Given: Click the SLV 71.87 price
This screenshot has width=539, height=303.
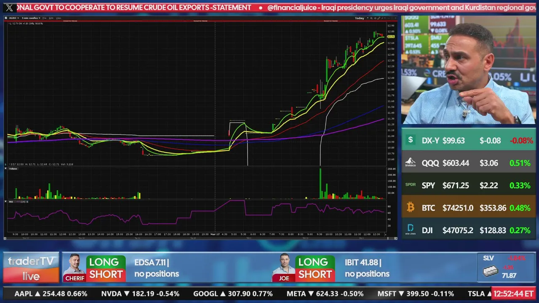Looking at the screenshot, I should click(x=509, y=276).
